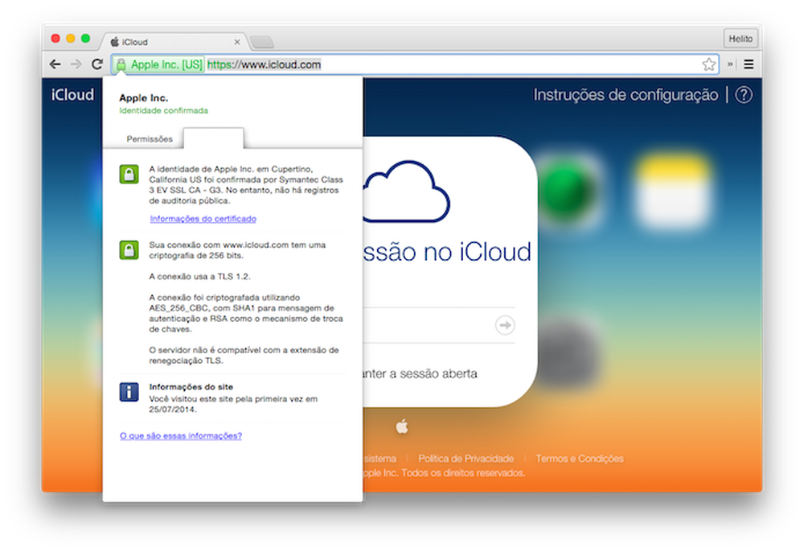Image resolution: width=804 pixels, height=552 pixels.
Task: Open Termos e Condições link
Action: (580, 459)
